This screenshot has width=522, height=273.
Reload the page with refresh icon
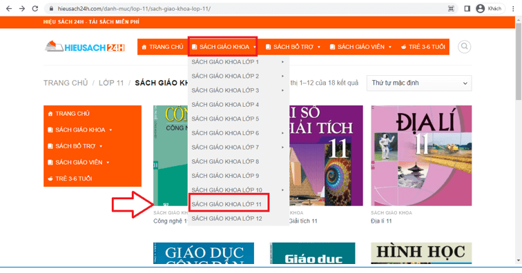35,9
